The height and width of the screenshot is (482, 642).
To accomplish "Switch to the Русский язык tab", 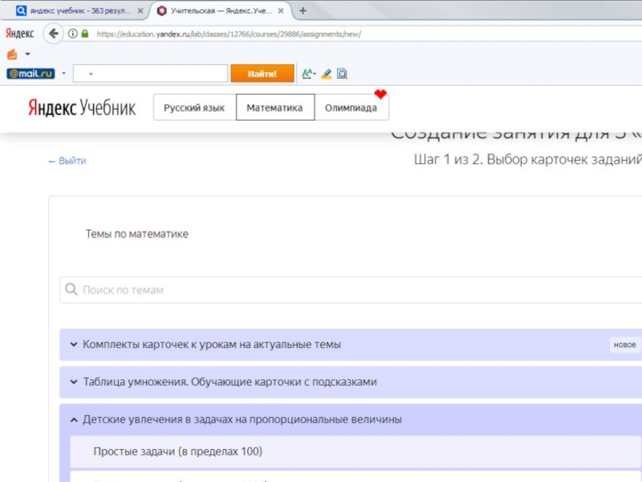I will [x=194, y=108].
